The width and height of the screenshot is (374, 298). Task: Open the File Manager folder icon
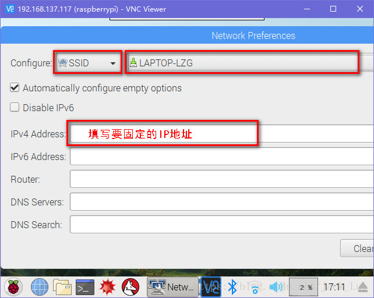pos(62,287)
